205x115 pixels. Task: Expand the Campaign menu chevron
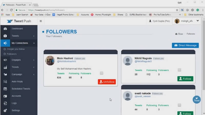click(34, 74)
